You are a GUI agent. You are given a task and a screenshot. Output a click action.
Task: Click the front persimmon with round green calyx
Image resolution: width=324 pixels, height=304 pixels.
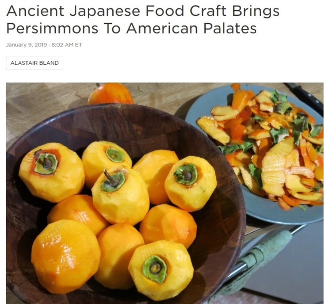coord(161,270)
